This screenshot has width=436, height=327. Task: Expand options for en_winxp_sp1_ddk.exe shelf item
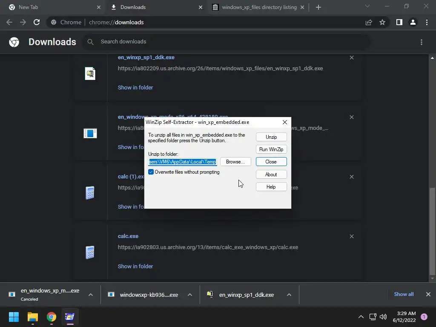(x=289, y=295)
